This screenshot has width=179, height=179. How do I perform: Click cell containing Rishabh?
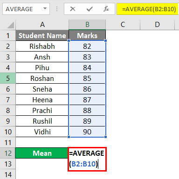pos(42,46)
